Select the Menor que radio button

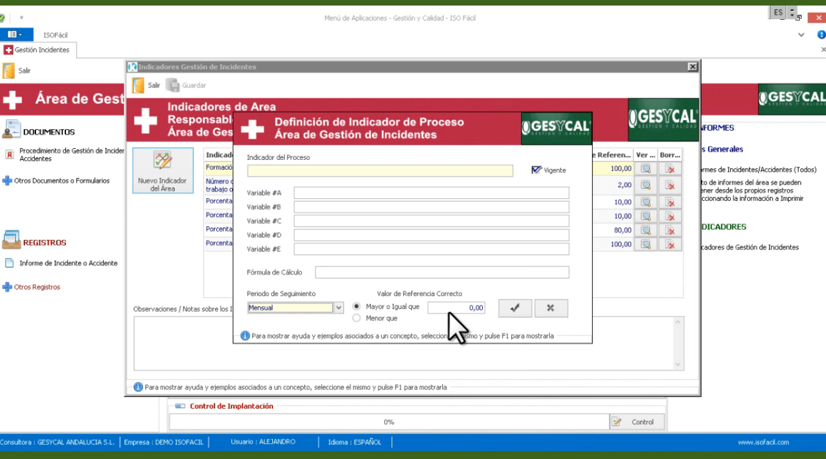tap(356, 318)
